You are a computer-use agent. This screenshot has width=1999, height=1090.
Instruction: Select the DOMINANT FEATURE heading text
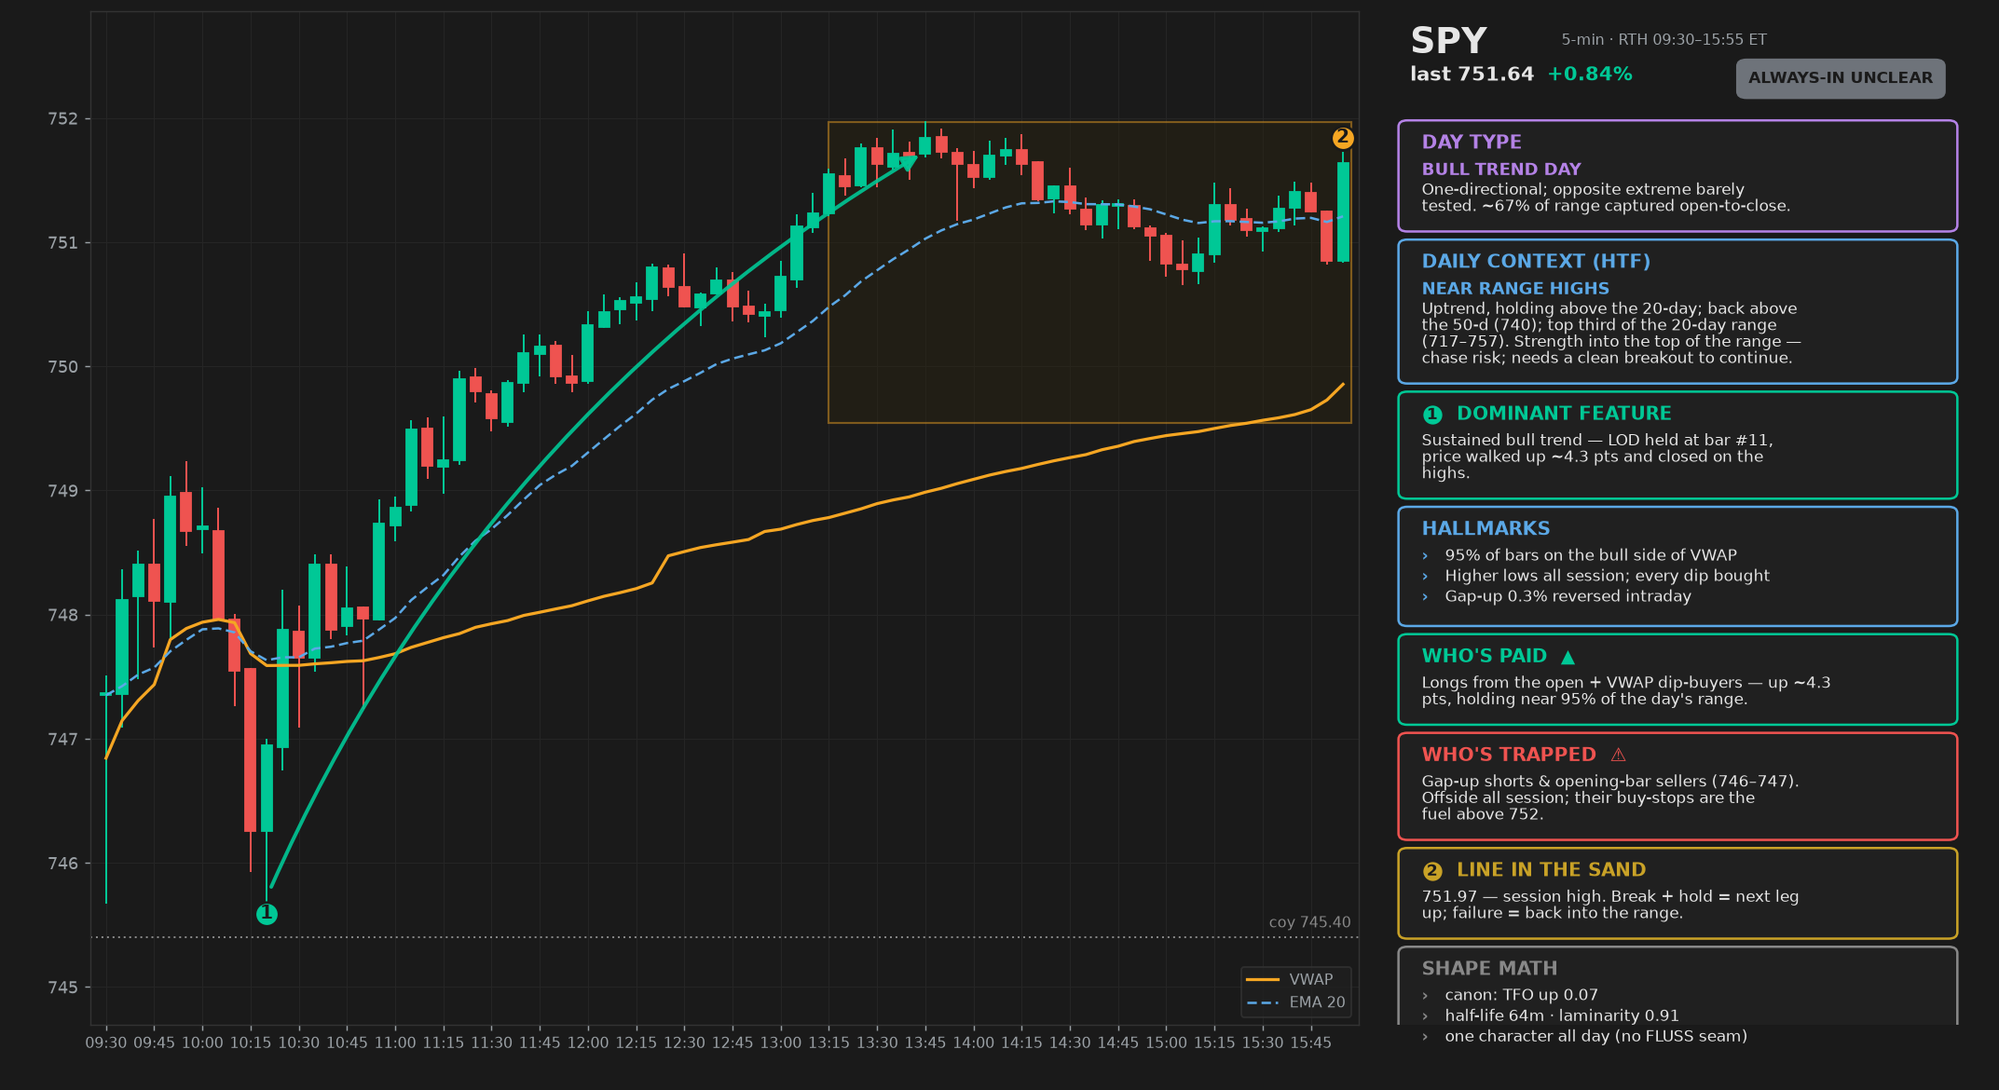(x=1564, y=414)
